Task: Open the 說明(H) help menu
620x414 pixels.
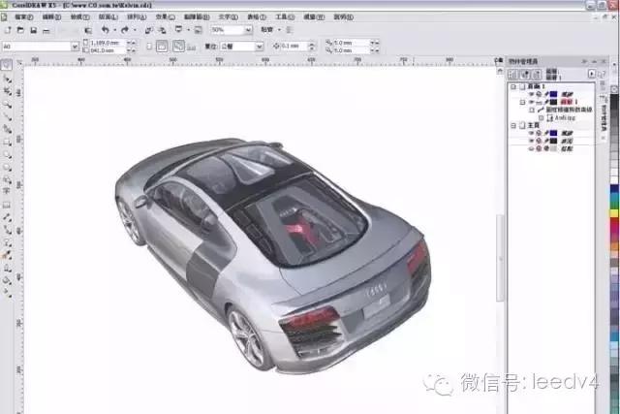Action: [x=343, y=17]
